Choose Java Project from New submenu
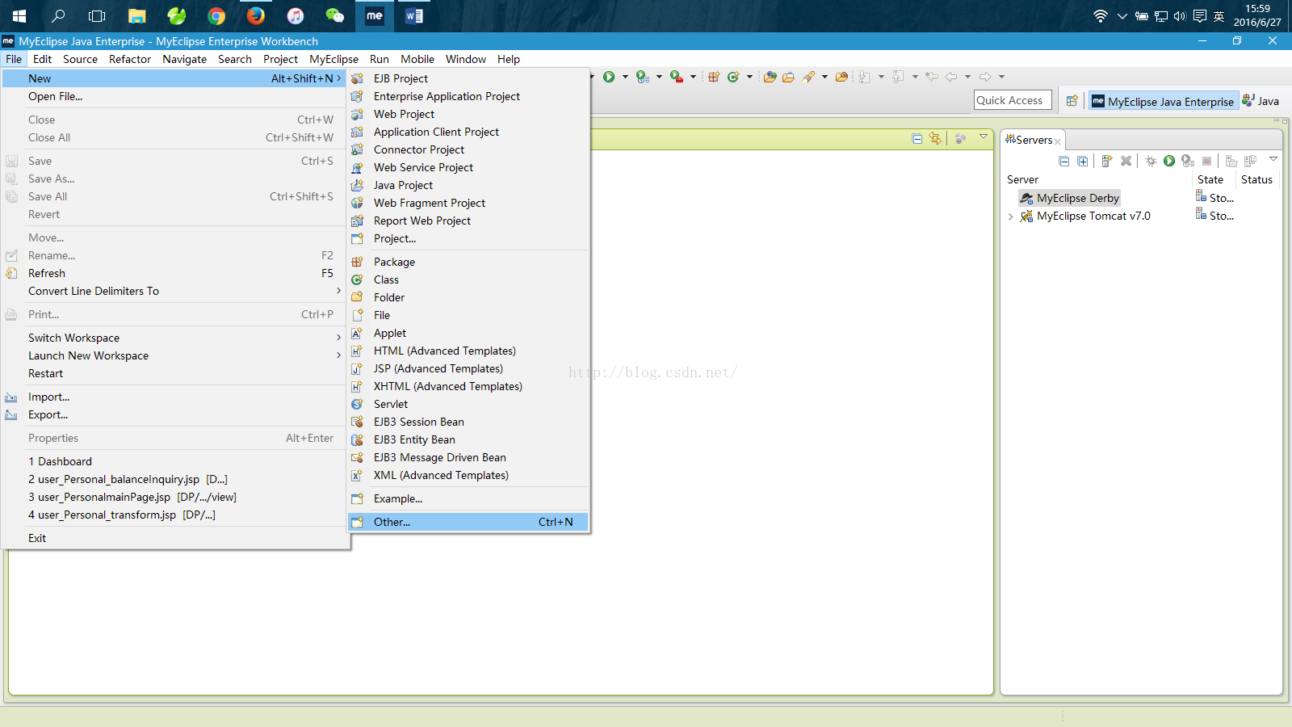1292x727 pixels. (468, 185)
